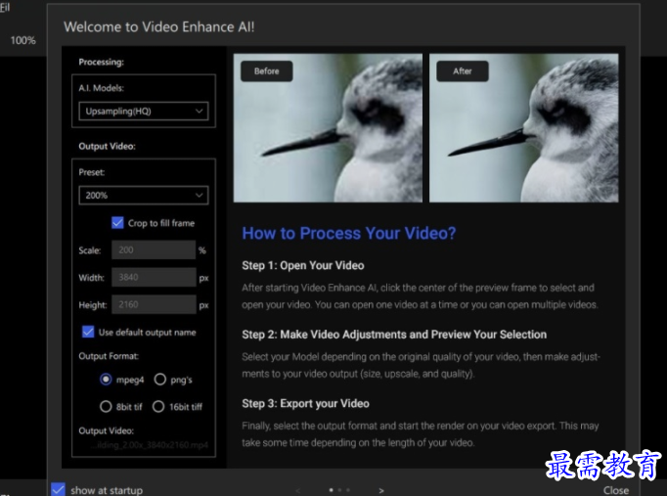Click the After preview image
667x496 pixels.
(523, 127)
